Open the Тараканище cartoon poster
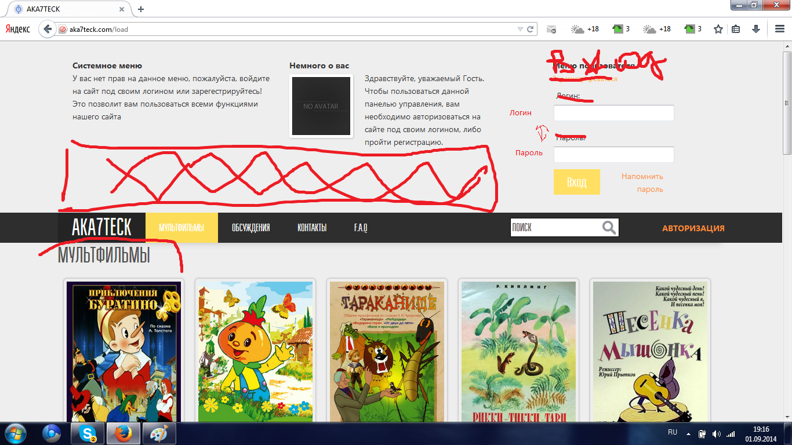792x445 pixels. 387,352
